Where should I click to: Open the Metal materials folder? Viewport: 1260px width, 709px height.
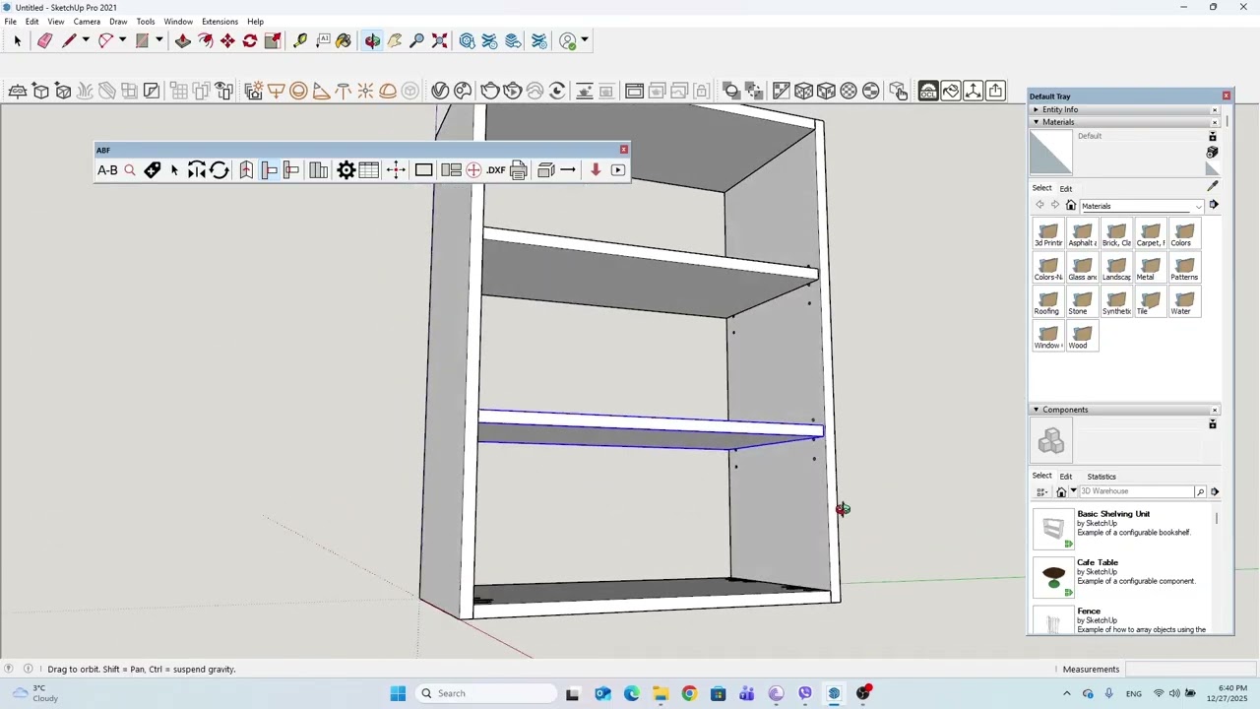coord(1150,269)
